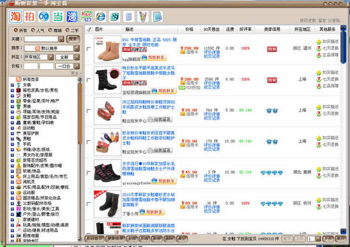
Task: Sort results by the 价格 column header
Action: (189, 29)
